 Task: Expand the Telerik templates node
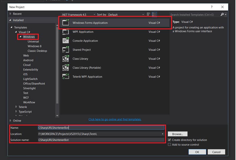point(16,107)
